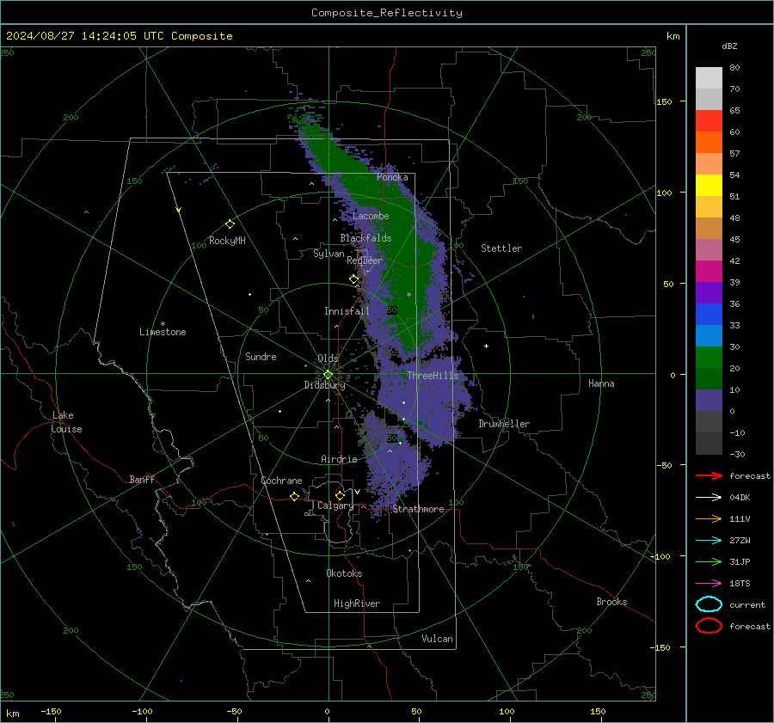
Task: Click the Okotoks city label
Action: click(x=344, y=573)
